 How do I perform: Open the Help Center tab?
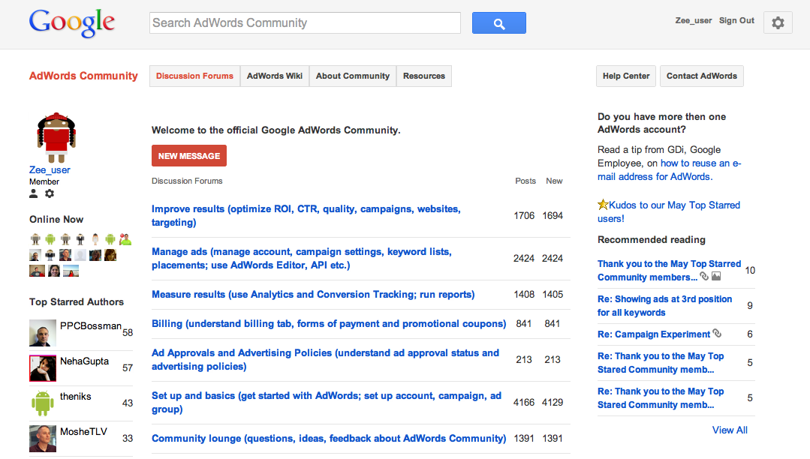pyautogui.click(x=626, y=76)
